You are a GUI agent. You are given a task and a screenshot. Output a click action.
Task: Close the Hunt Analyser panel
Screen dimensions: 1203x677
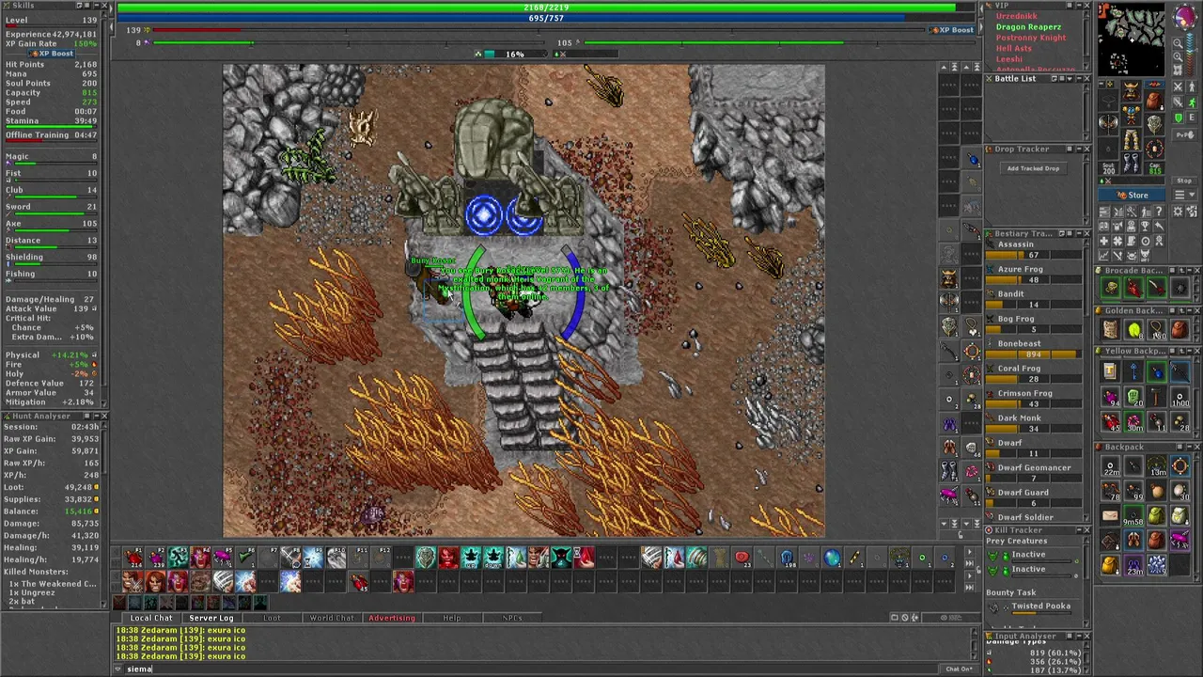104,416
